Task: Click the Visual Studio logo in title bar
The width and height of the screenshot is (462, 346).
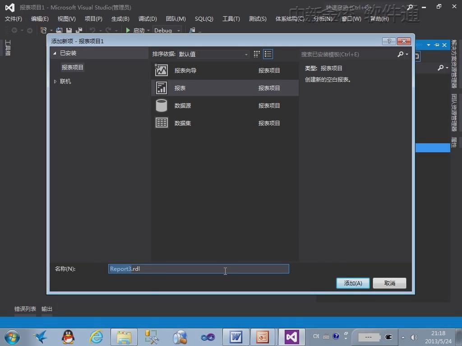Action: [10, 8]
